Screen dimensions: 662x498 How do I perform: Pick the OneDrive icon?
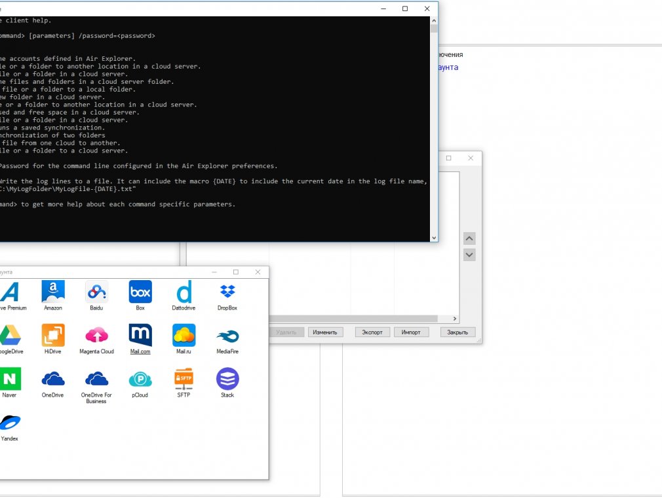coord(53,379)
